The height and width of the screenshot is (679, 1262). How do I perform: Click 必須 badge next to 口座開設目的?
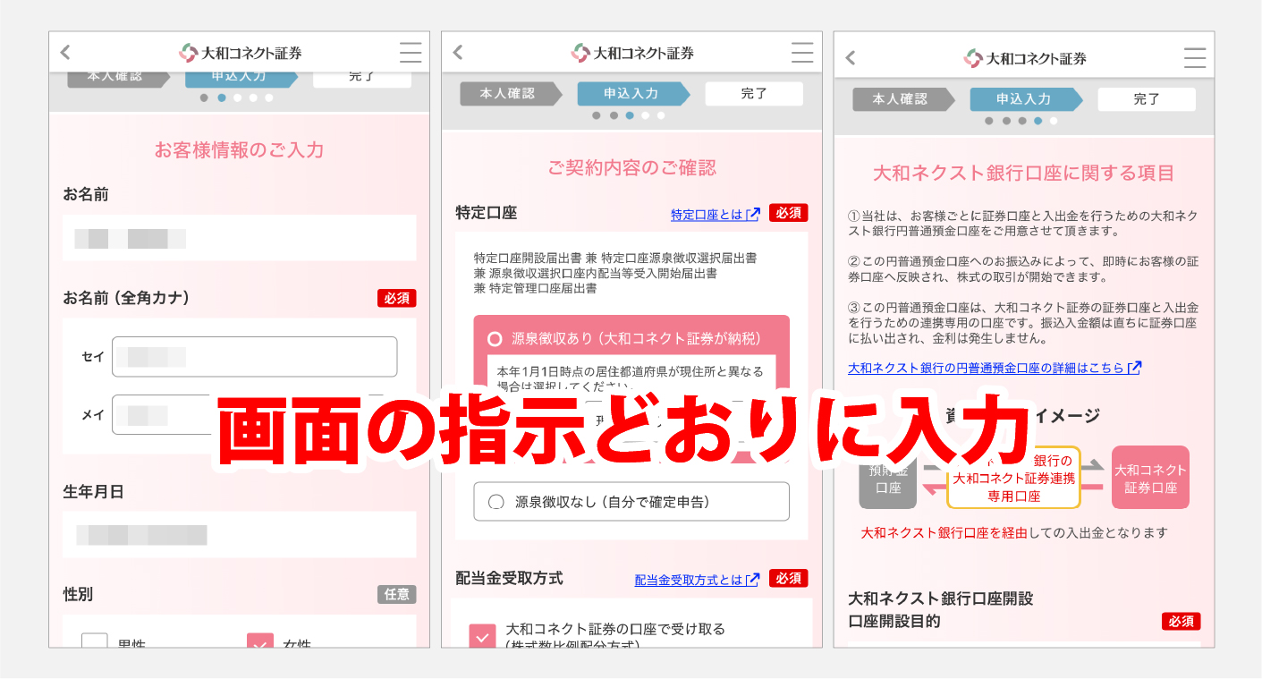(x=1182, y=621)
